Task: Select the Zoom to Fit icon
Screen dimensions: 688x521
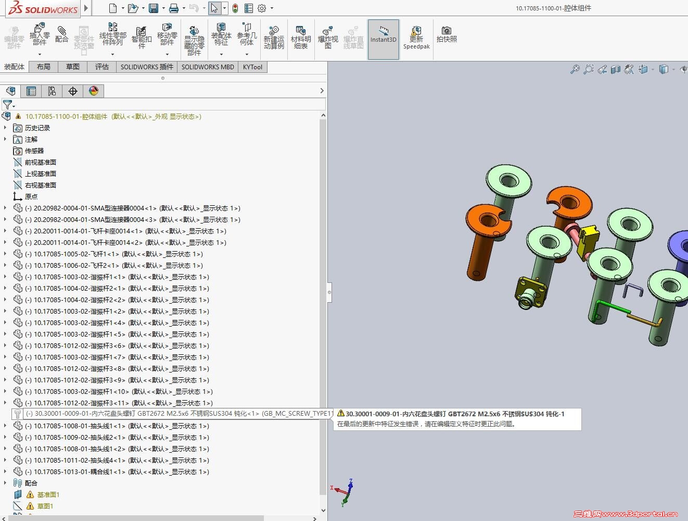Action: click(575, 69)
